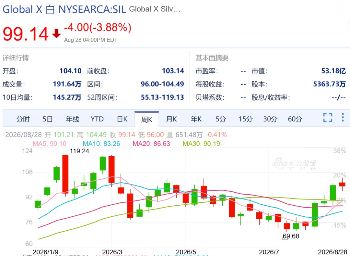Click the timestamp Aug 28 04:00PM EDT
Image resolution: width=350 pixels, height=256 pixels.
(91, 40)
